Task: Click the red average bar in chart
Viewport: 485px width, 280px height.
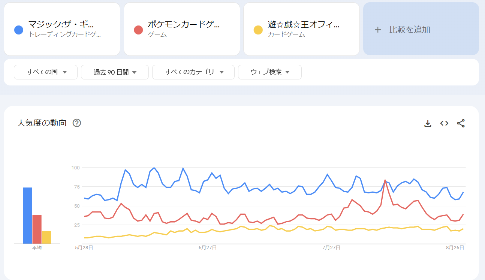Action: click(x=37, y=229)
